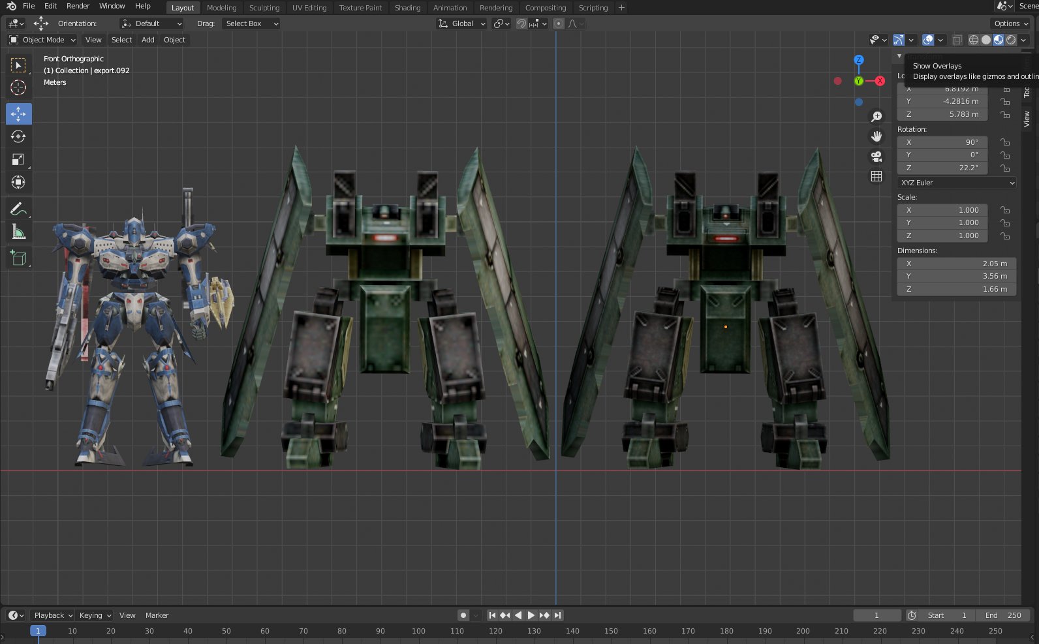This screenshot has height=644, width=1039.
Task: Click the Use Preview Range clock icon
Action: coord(912,615)
